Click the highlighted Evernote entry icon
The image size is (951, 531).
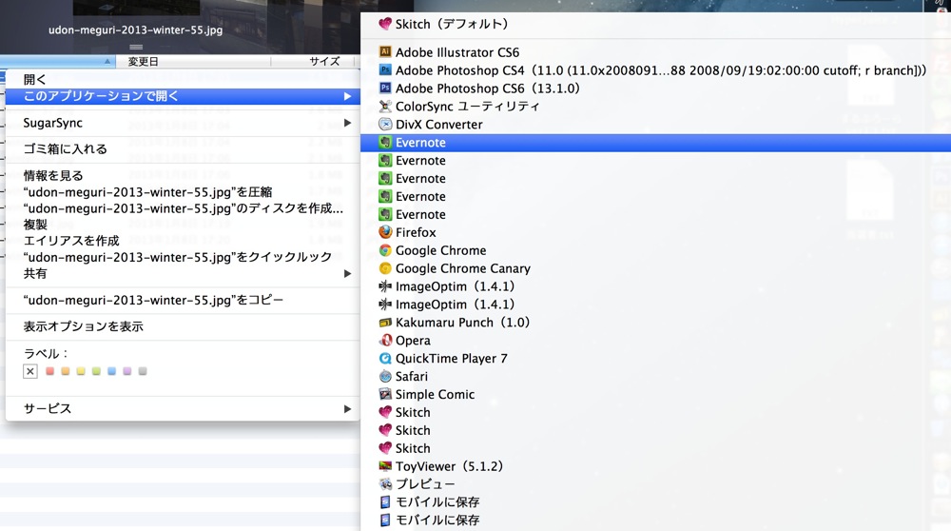point(385,143)
